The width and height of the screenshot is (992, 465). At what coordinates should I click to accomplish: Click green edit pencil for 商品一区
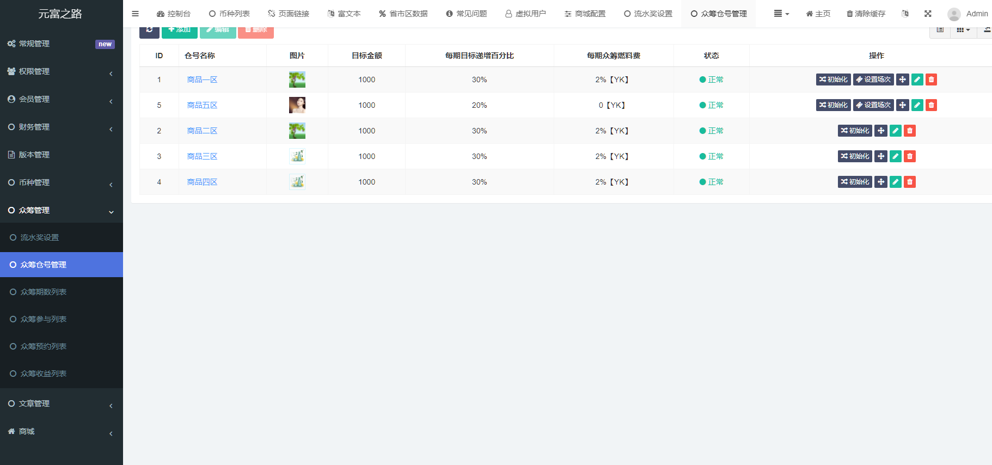(917, 79)
